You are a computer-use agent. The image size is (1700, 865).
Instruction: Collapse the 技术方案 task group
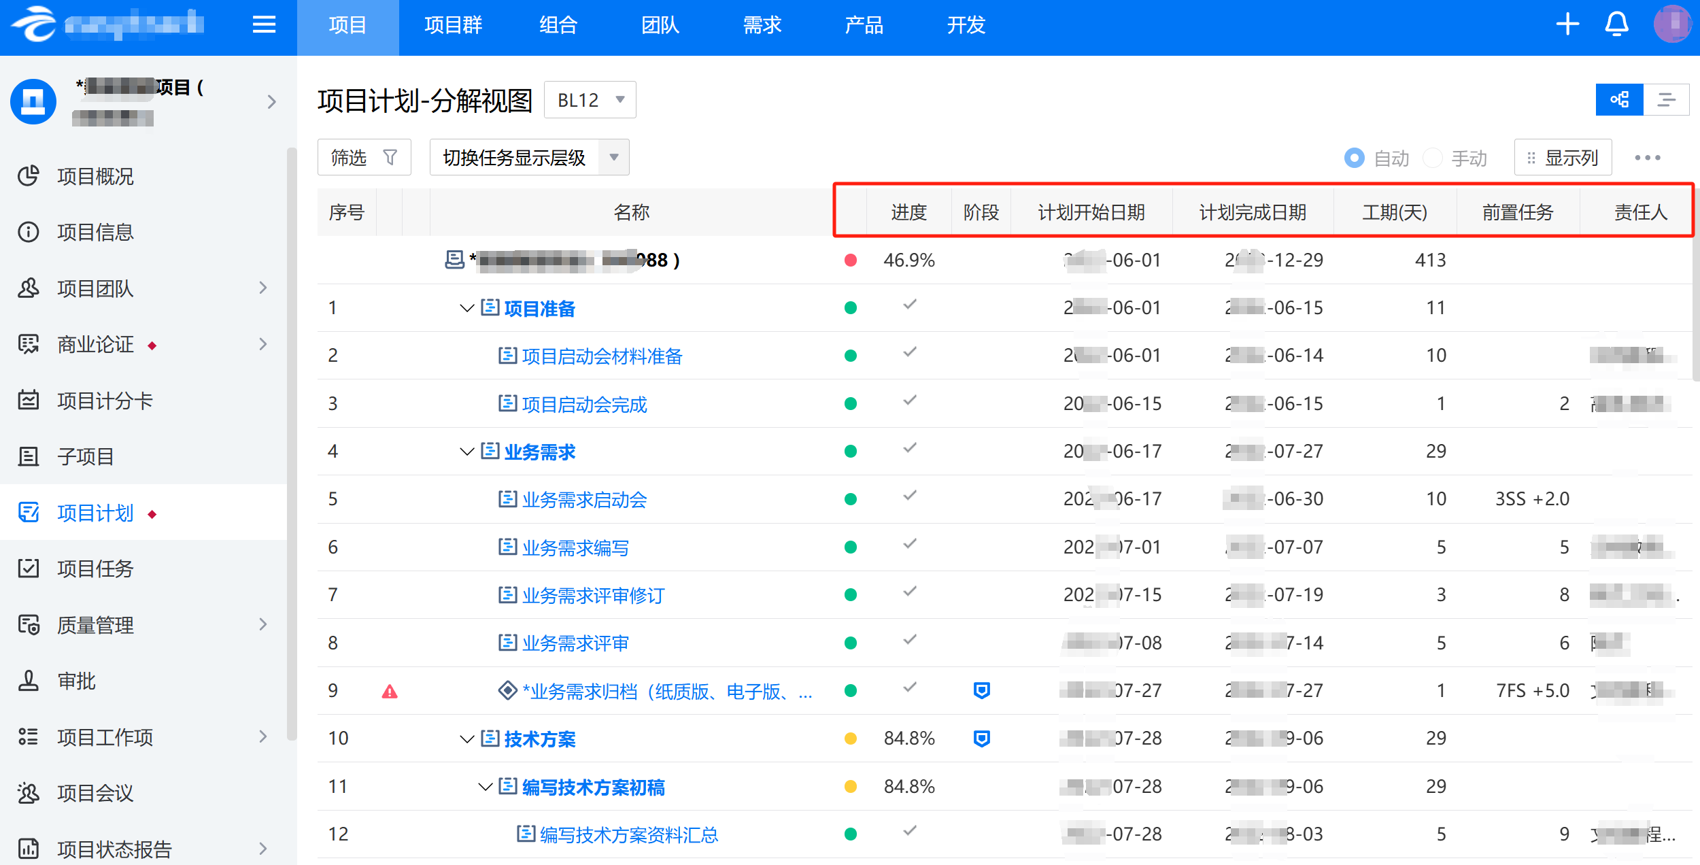(x=466, y=739)
